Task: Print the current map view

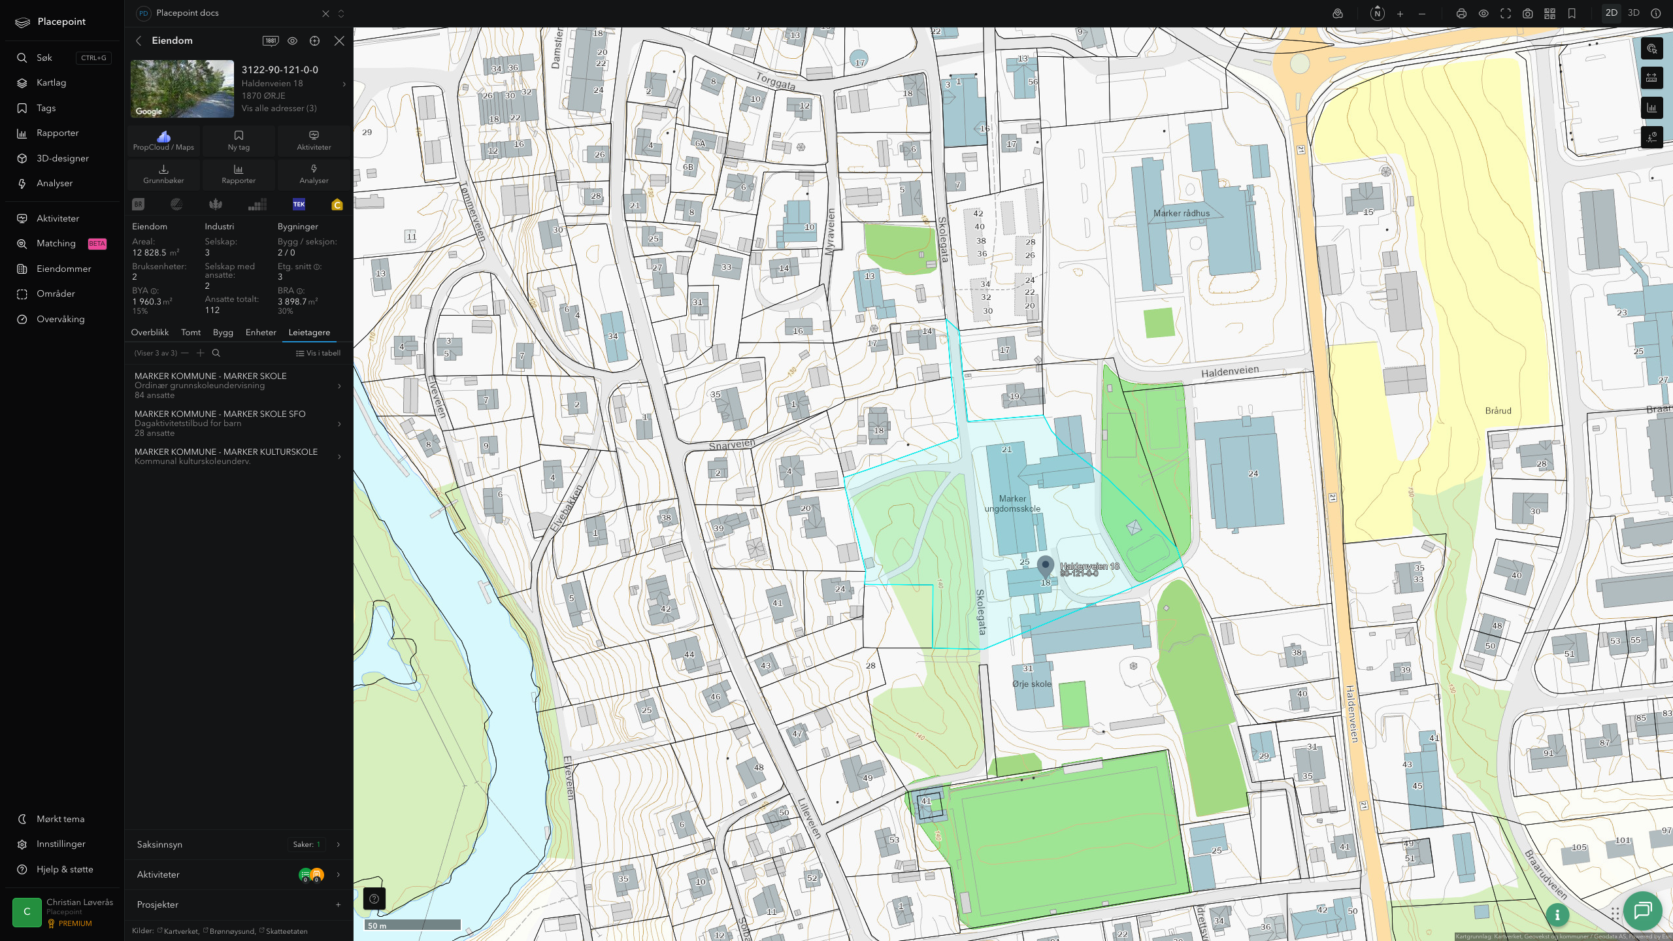Action: point(1461,13)
